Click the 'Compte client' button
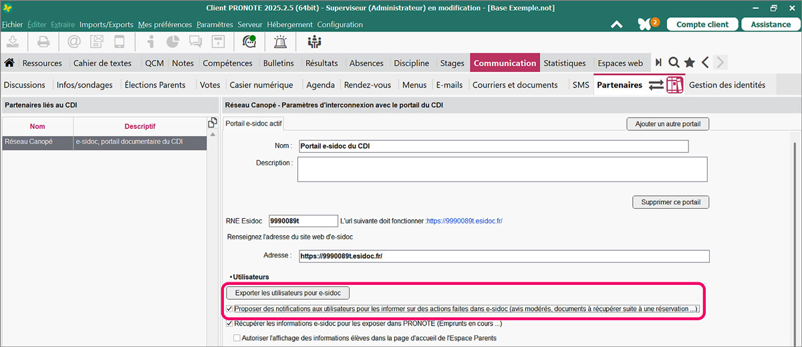Screen dimensions: 802x347 pyautogui.click(x=702, y=24)
